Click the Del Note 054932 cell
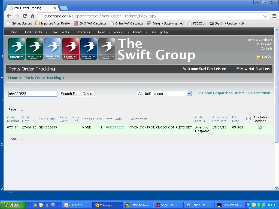The height and width of the screenshot is (209, 279). (x=238, y=127)
